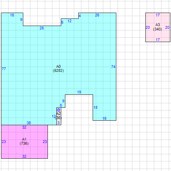Select the A3 area label
171x171 pixels.
pos(158,25)
